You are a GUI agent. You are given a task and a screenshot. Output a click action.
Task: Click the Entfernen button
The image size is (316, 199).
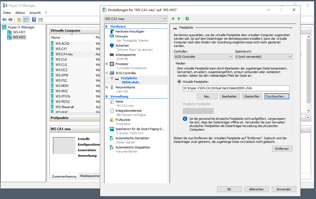coord(282,149)
